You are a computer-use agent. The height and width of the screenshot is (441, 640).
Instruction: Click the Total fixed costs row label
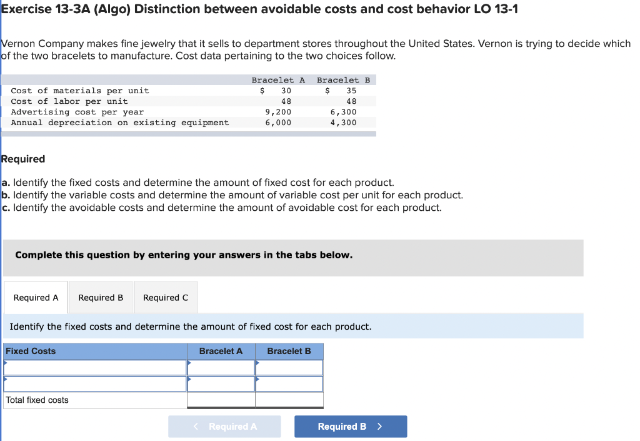37,400
